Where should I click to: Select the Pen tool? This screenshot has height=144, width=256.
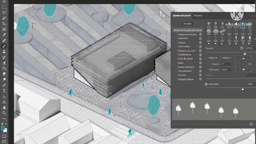click(x=4, y=85)
